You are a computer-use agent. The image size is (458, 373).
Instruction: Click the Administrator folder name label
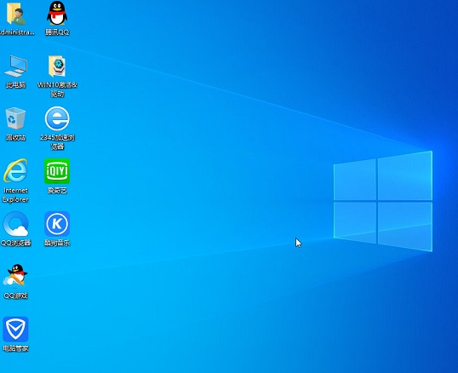[x=17, y=32]
